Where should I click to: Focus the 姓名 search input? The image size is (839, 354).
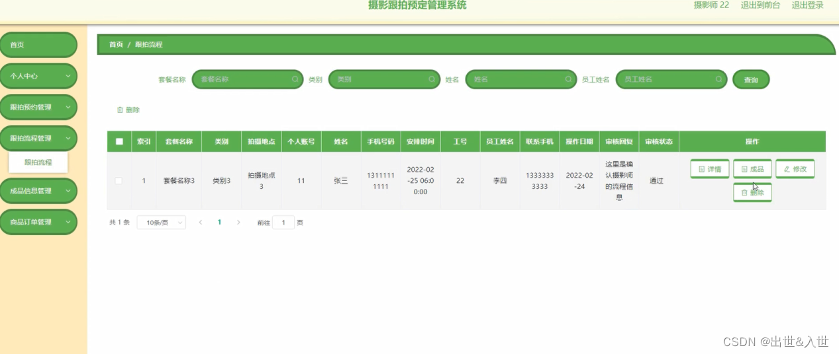click(521, 79)
